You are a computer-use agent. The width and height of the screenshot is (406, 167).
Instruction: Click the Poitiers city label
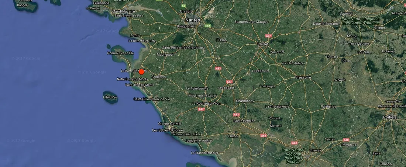click(x=390, y=117)
